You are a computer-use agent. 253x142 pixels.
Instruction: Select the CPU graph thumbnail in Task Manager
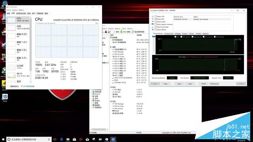point(11,20)
